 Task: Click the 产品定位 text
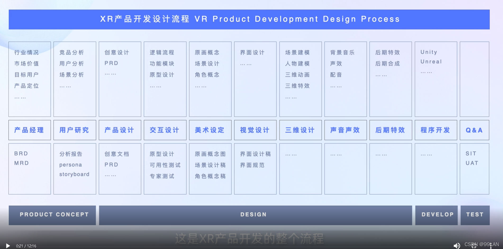26,86
